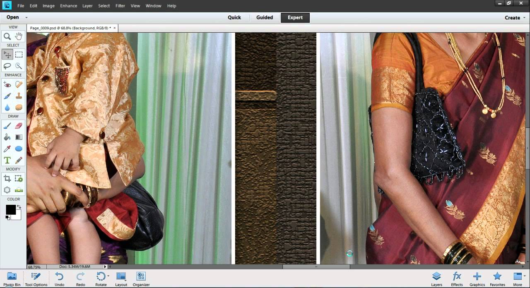Select the Zoom tool
Image resolution: width=530 pixels, height=288 pixels.
(x=7, y=36)
